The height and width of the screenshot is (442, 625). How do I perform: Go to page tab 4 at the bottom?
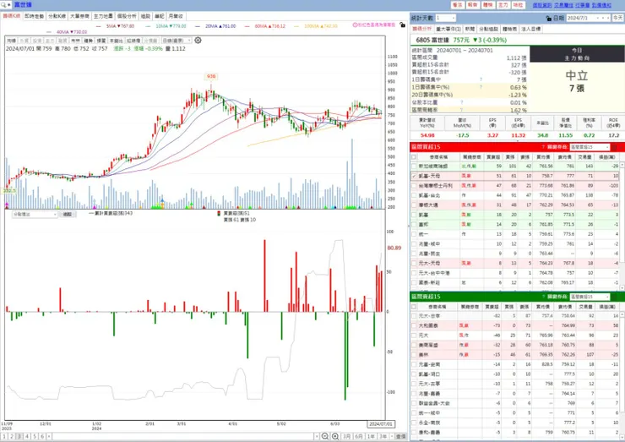pos(27,436)
